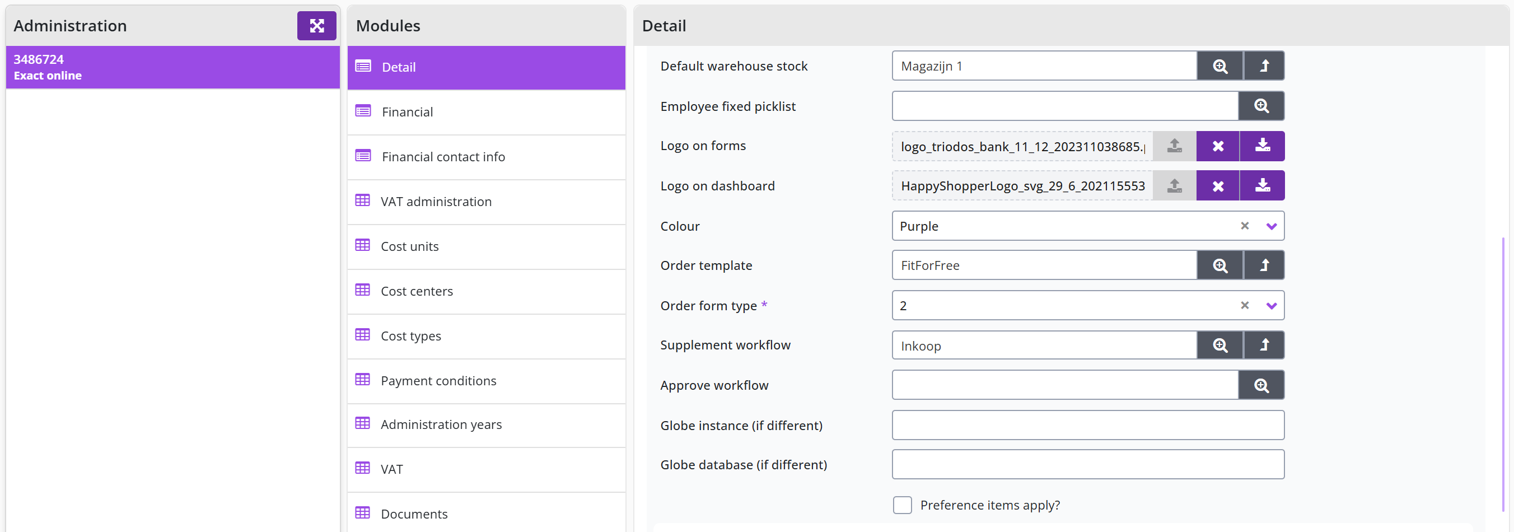The width and height of the screenshot is (1514, 532).
Task: Select the Cost types module
Action: pyautogui.click(x=486, y=335)
